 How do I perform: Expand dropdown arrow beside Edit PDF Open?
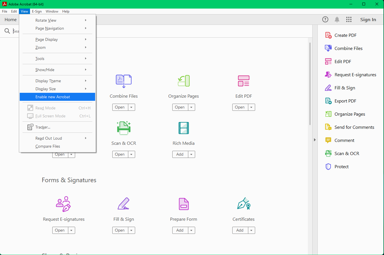[251, 107]
